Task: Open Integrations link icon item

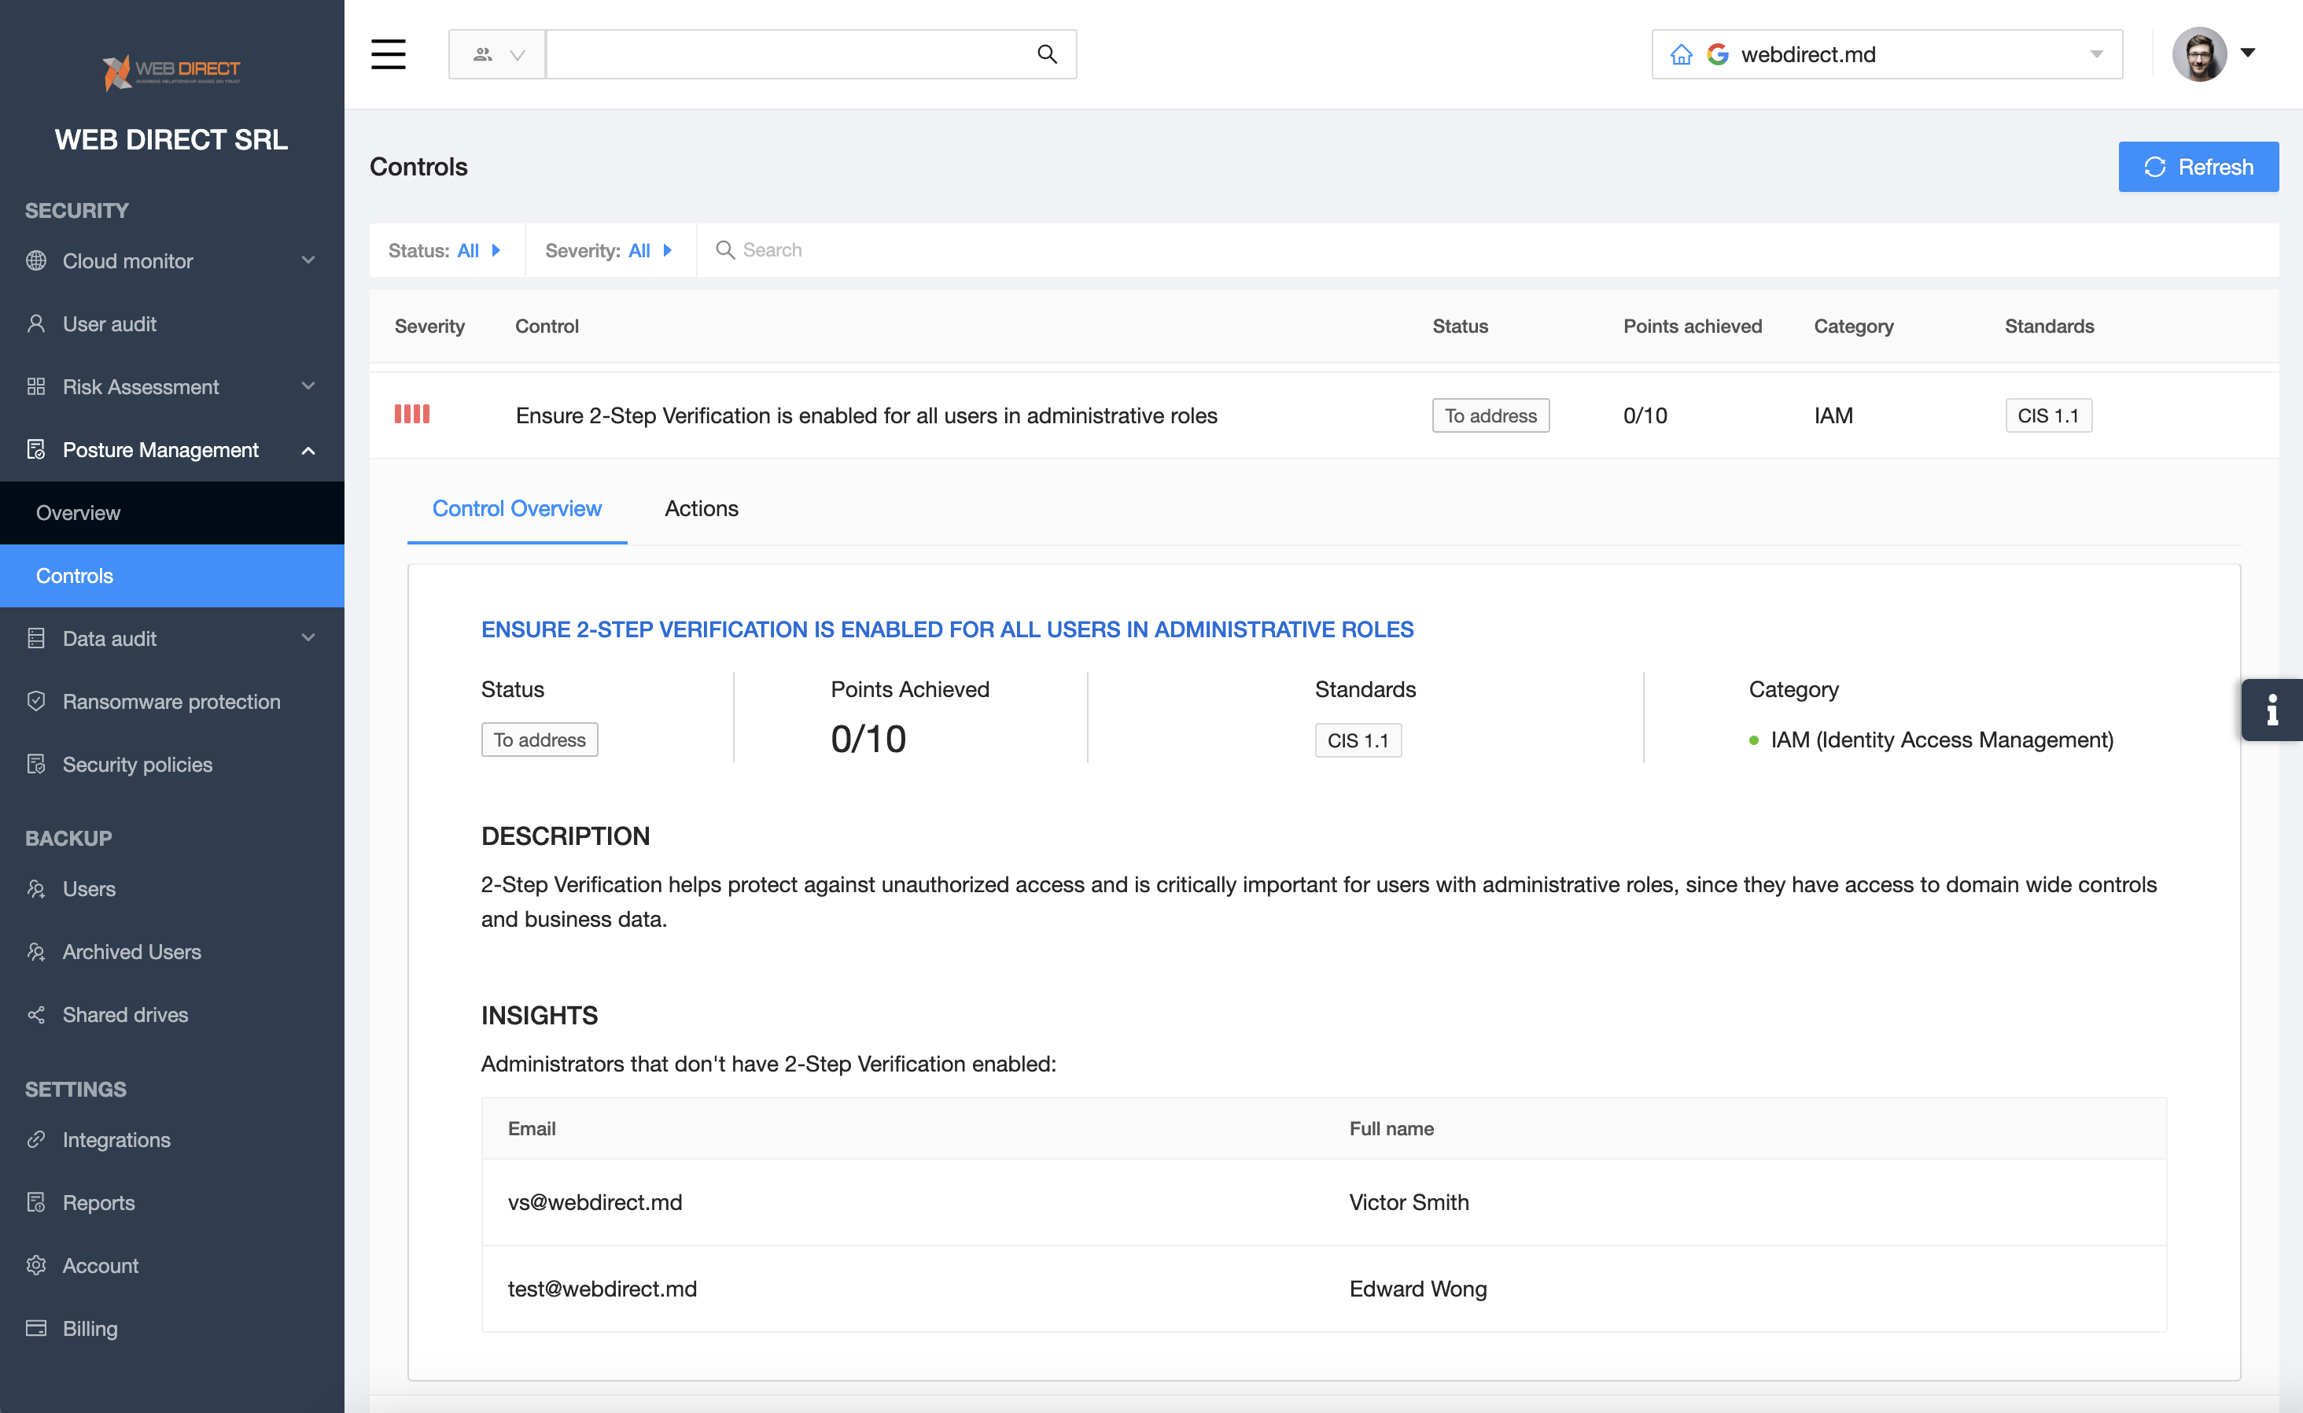Action: tap(116, 1140)
